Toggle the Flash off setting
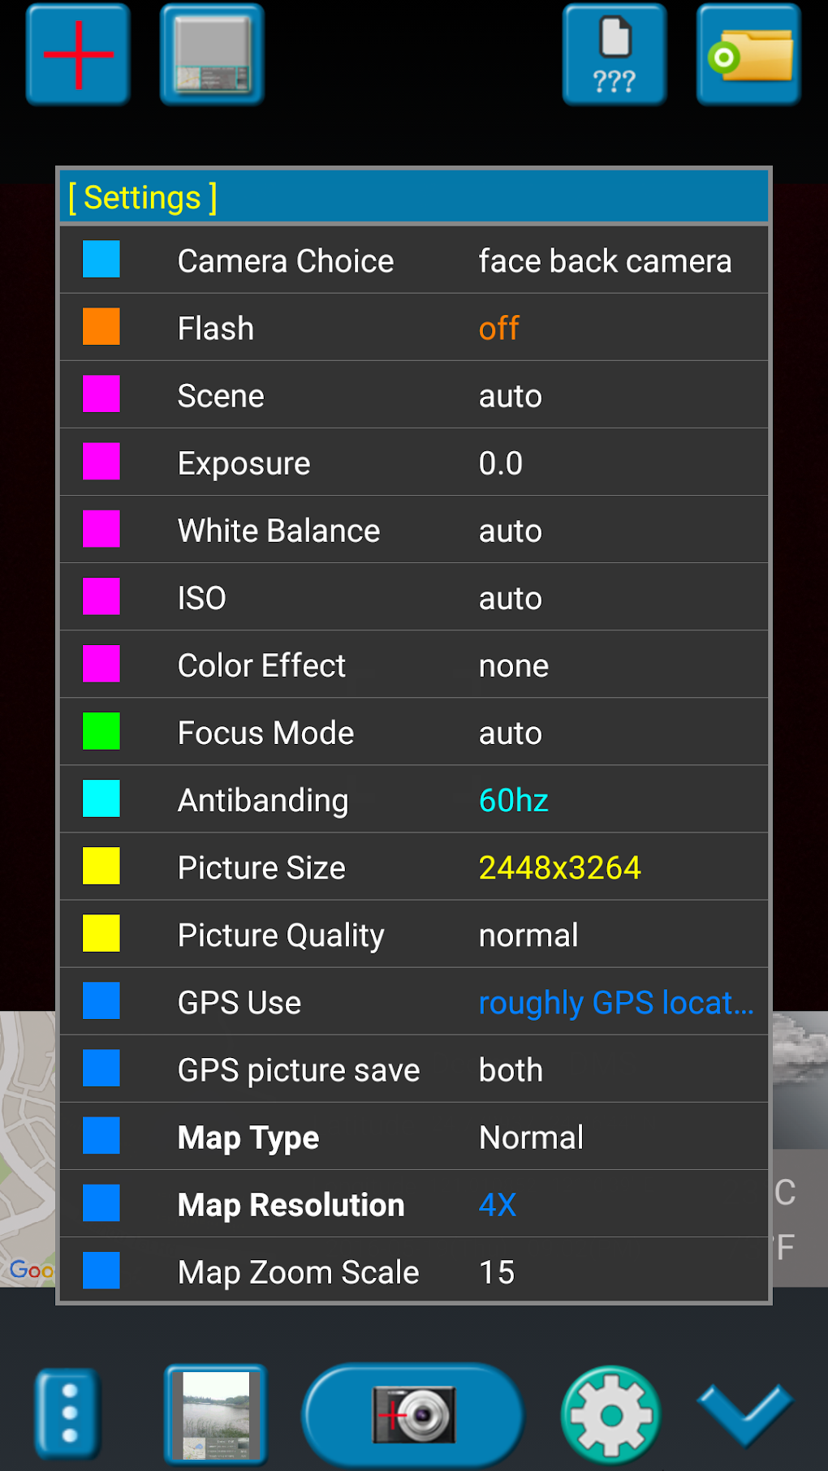Screen dimensions: 828x1471 coord(414,329)
